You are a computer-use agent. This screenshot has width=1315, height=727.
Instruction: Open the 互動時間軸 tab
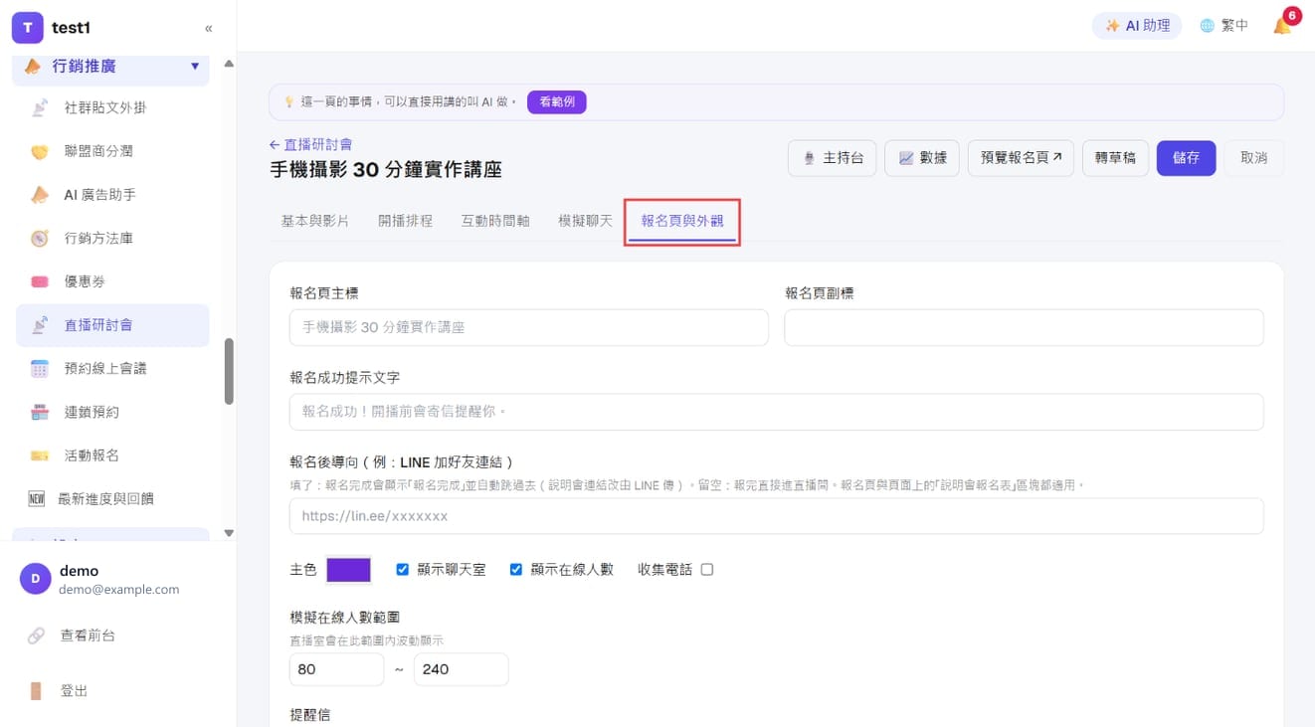click(495, 221)
